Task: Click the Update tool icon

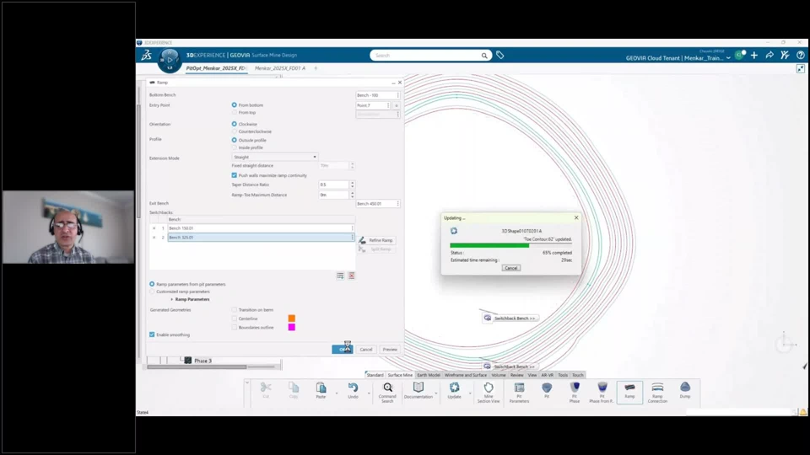Action: coord(454,388)
